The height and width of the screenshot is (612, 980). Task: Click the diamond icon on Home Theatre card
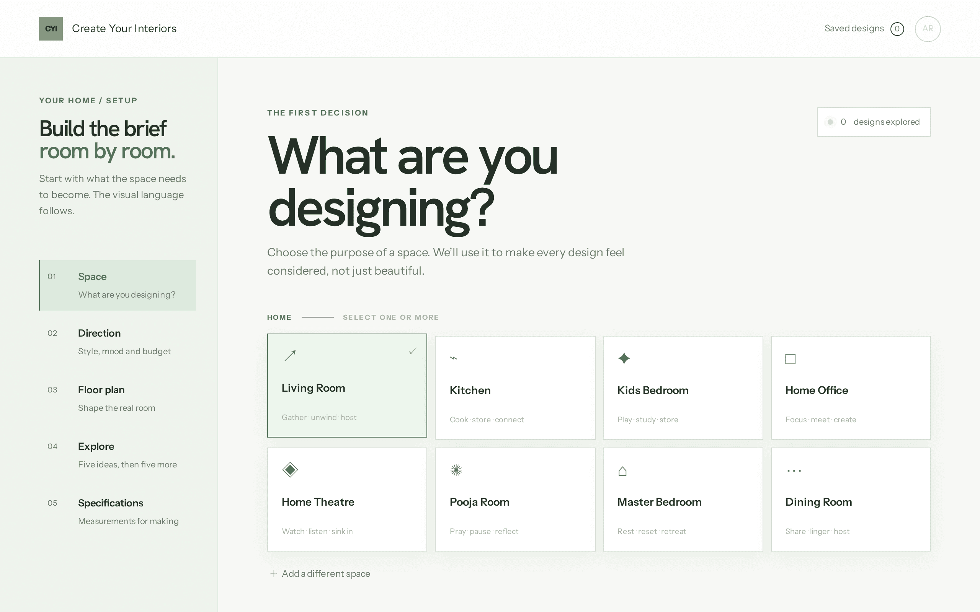[290, 470]
